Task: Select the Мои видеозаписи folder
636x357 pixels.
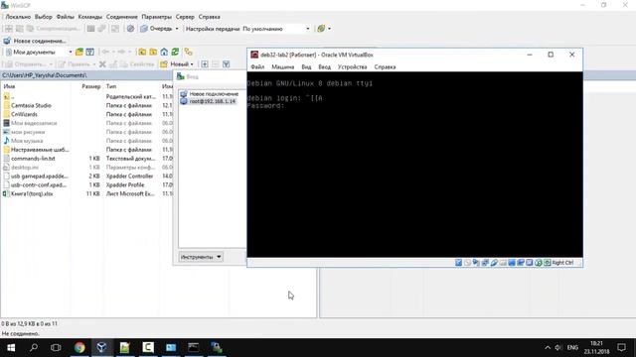Action: (34, 123)
